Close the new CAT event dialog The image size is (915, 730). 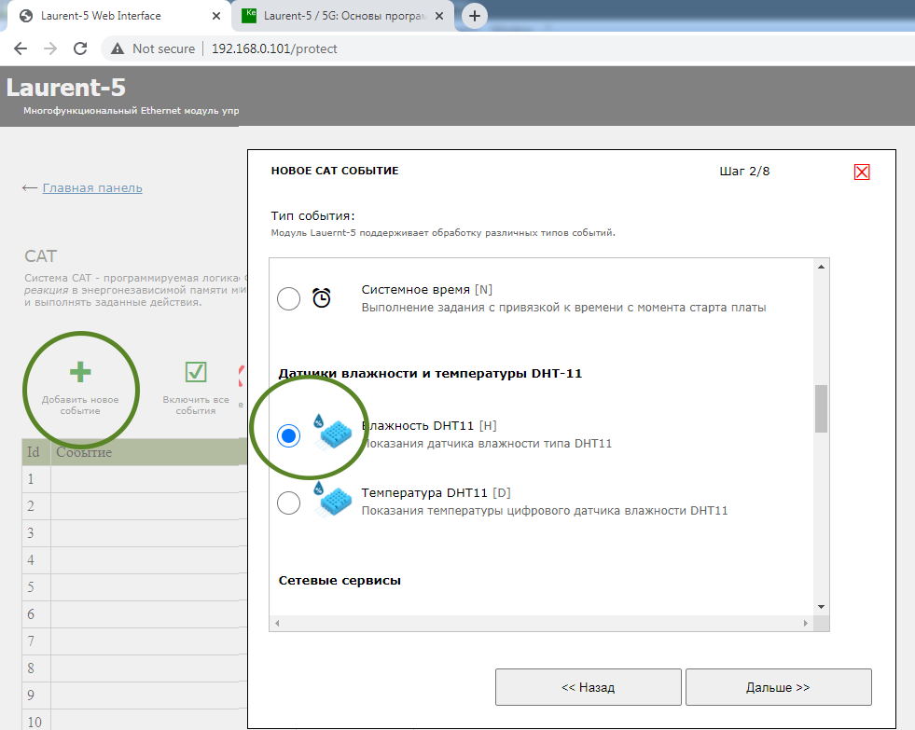861,172
